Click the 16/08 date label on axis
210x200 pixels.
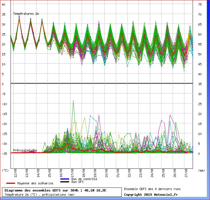coord(61,173)
